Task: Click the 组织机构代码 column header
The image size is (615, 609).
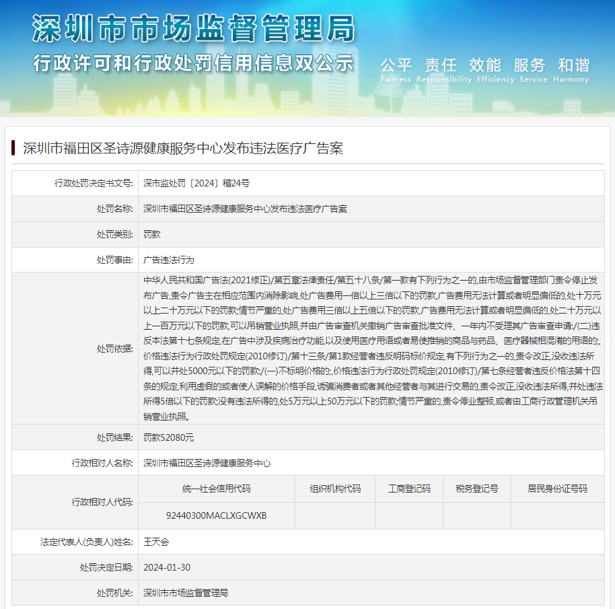Action: point(335,489)
